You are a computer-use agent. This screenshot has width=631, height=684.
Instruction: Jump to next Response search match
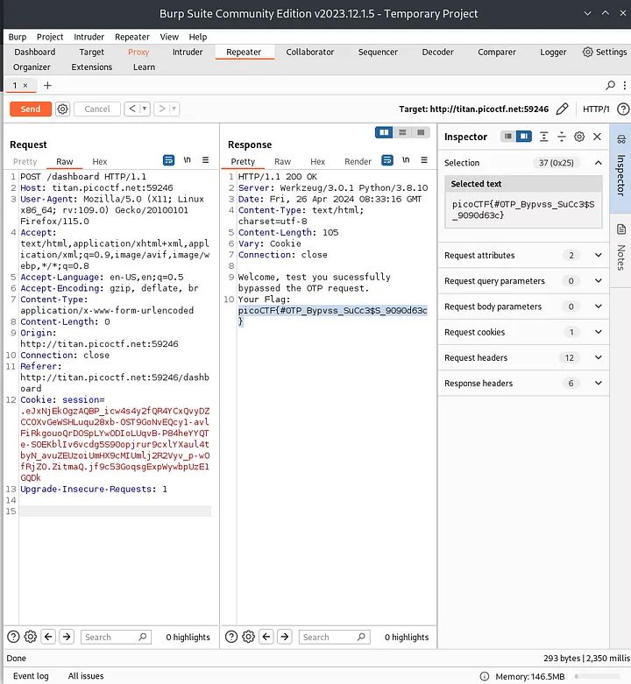pyautogui.click(x=285, y=637)
